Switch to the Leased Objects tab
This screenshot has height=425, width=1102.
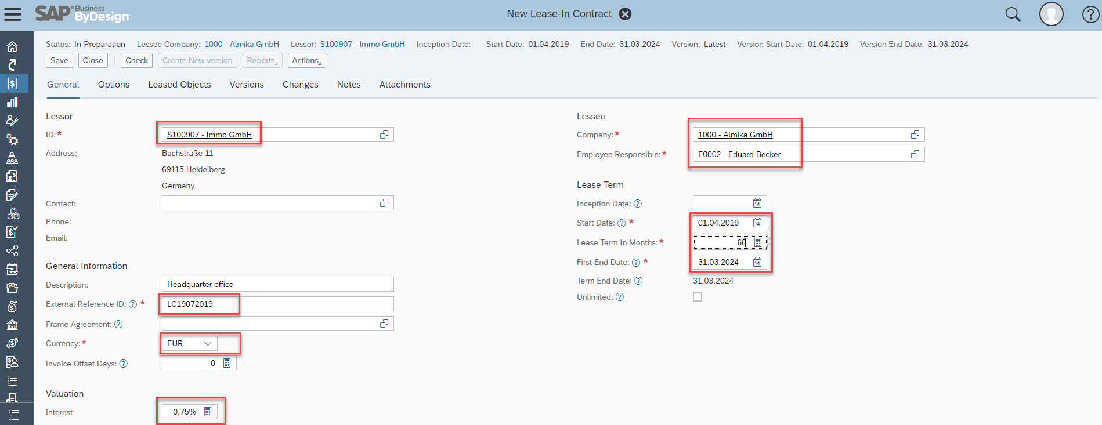[179, 85]
